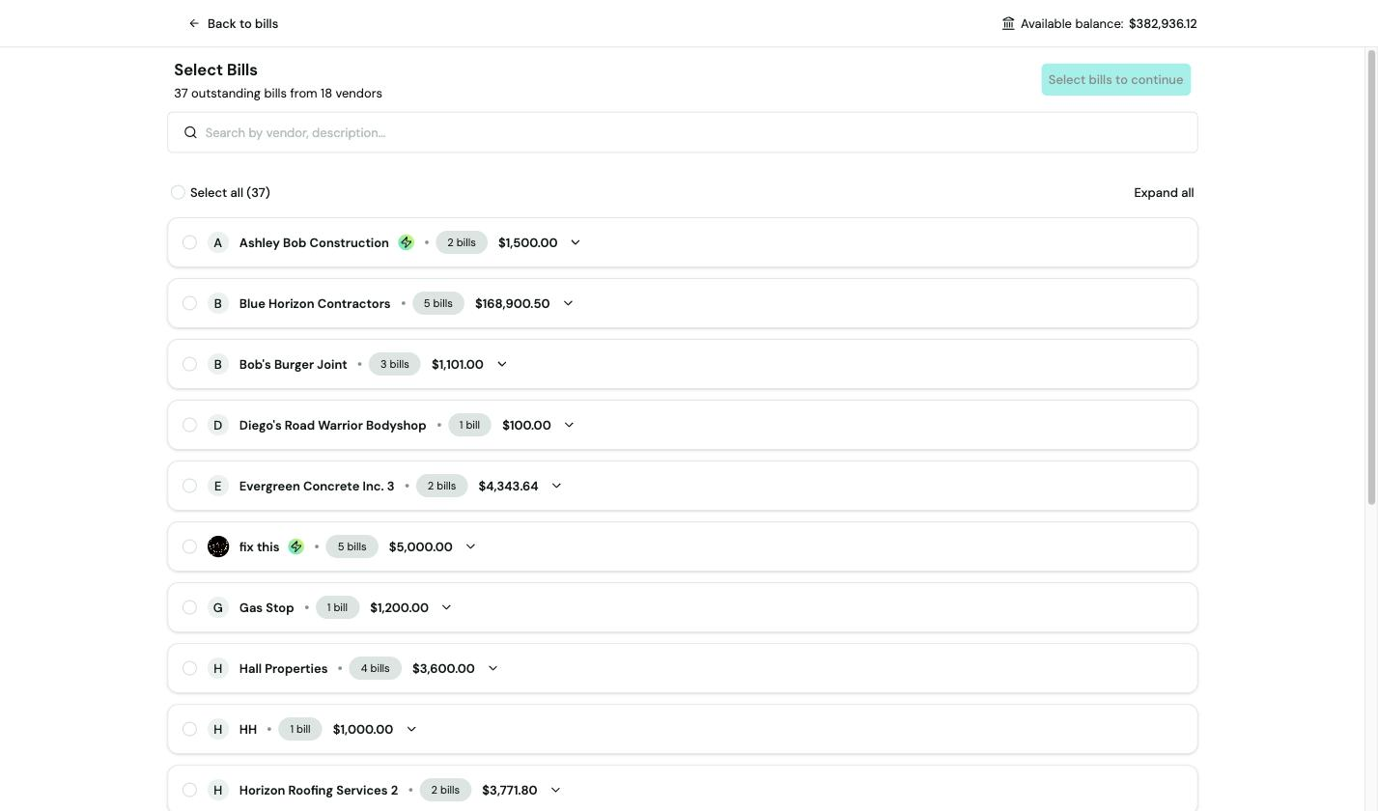This screenshot has width=1378, height=811.
Task: Tick the Diego's Road Warrior Bodyshop checkbox
Action: [x=189, y=425]
